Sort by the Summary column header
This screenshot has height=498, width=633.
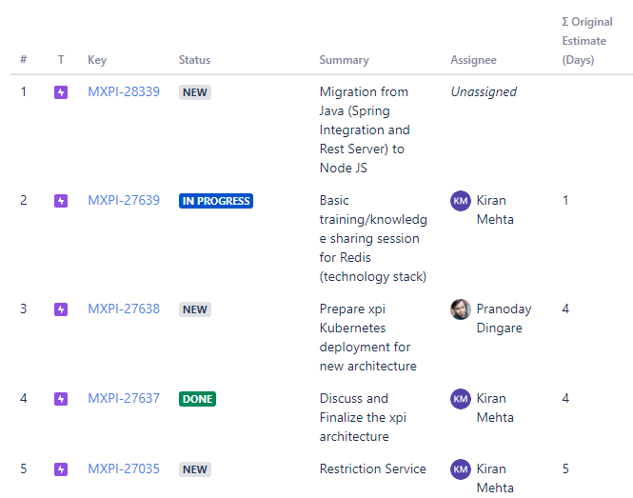pyautogui.click(x=344, y=60)
